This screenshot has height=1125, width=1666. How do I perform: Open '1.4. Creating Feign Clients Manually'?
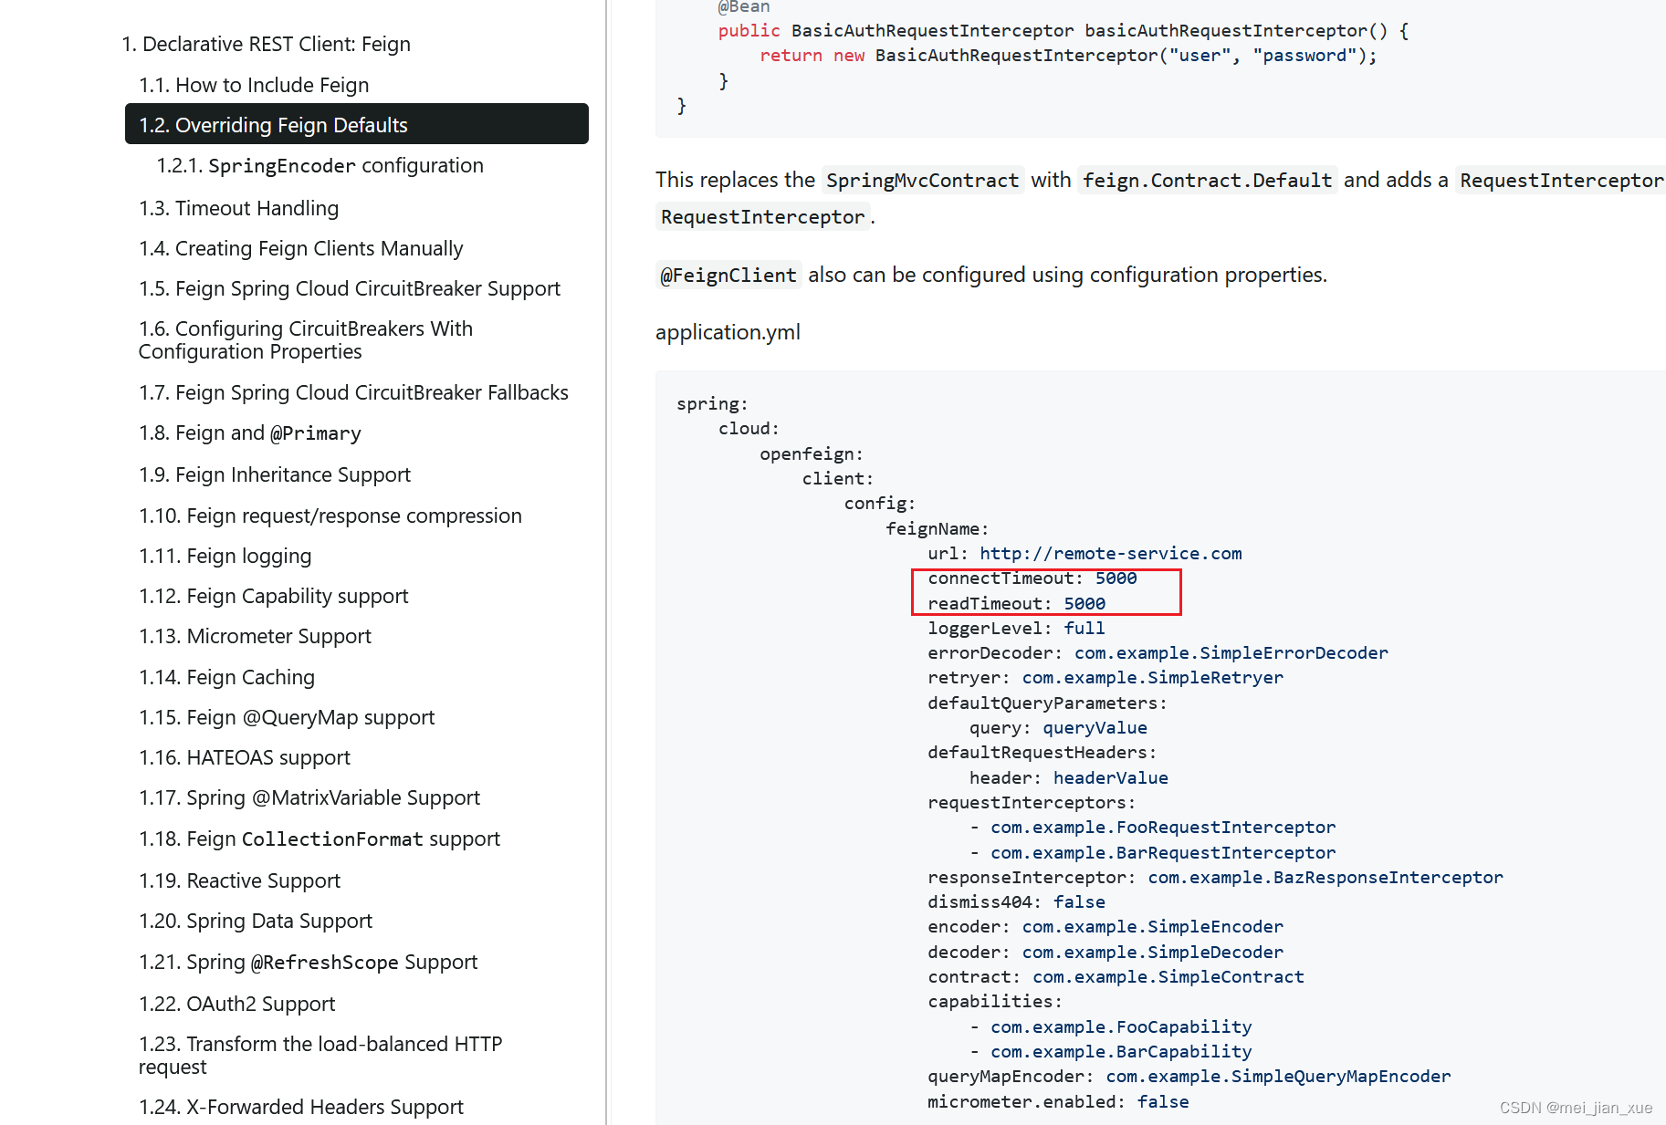click(x=301, y=248)
